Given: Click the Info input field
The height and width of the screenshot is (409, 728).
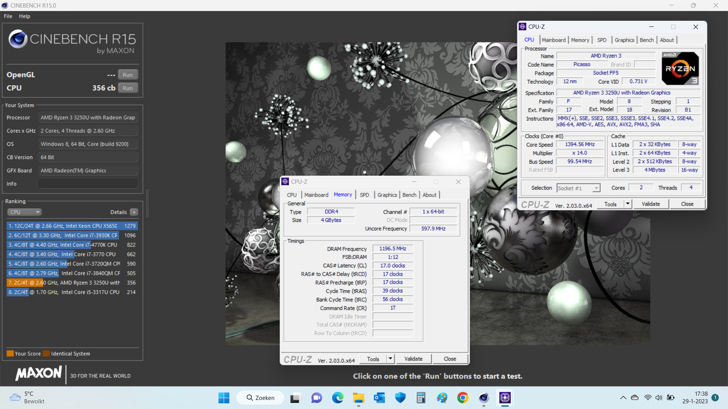Looking at the screenshot, I should [88, 184].
